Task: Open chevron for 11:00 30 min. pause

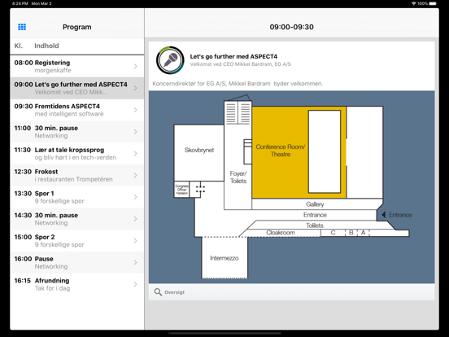Action: [x=136, y=132]
